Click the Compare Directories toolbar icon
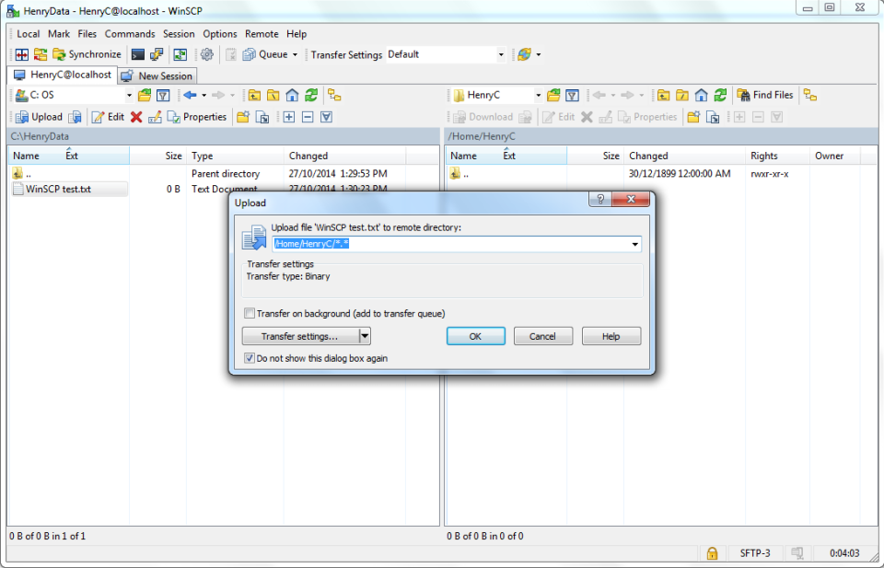 pyautogui.click(x=22, y=54)
